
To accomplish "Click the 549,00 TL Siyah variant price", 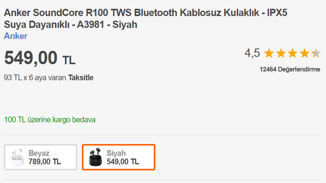I will click(123, 162).
